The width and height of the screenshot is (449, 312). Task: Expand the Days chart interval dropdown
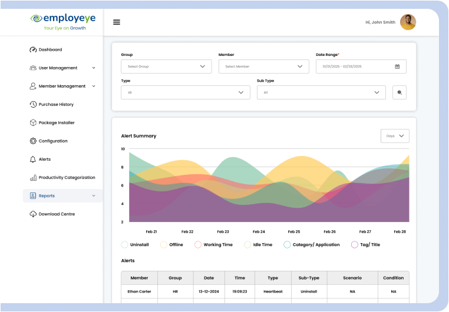(395, 136)
